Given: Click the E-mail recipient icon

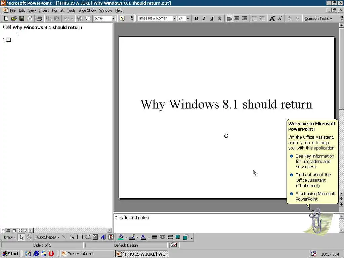Looking at the screenshot, I should coord(30,18).
